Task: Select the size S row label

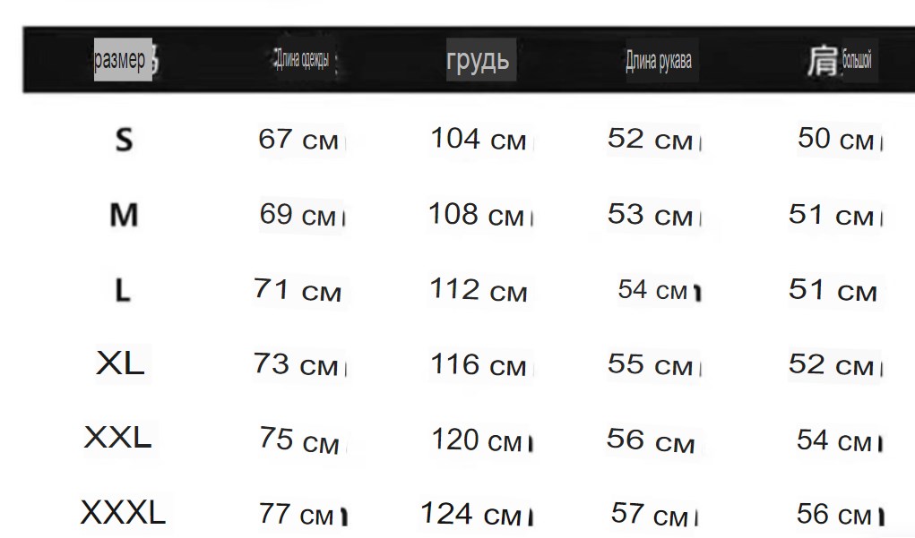Action: point(124,140)
